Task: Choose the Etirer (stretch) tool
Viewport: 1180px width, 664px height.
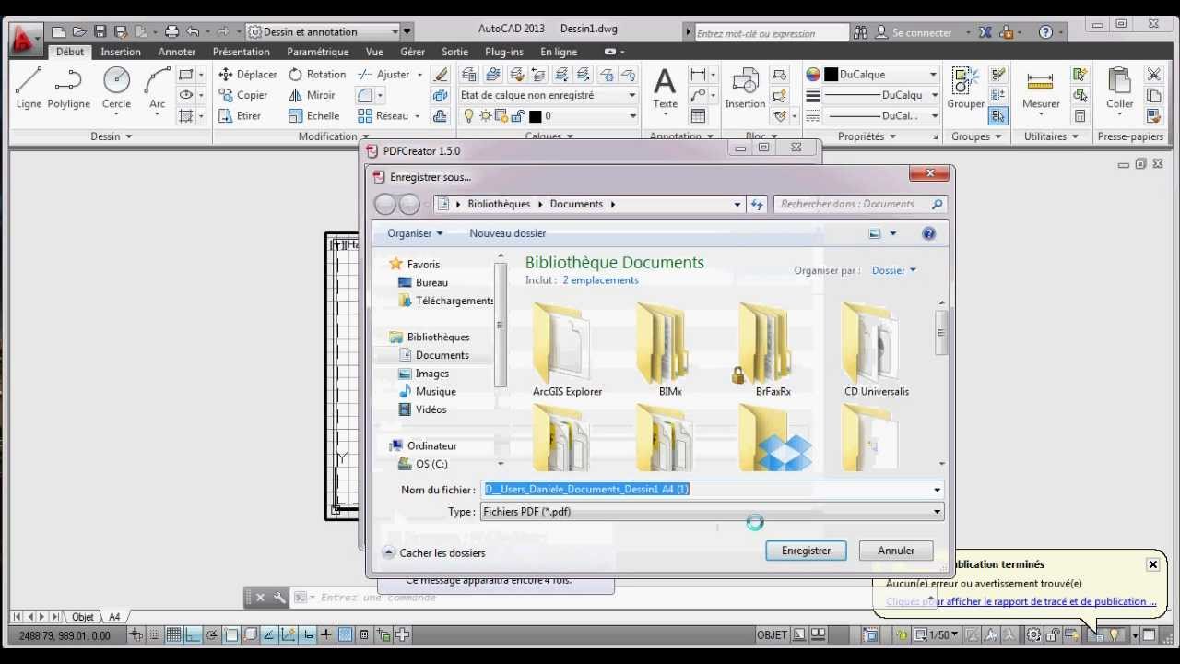Action: coord(240,116)
